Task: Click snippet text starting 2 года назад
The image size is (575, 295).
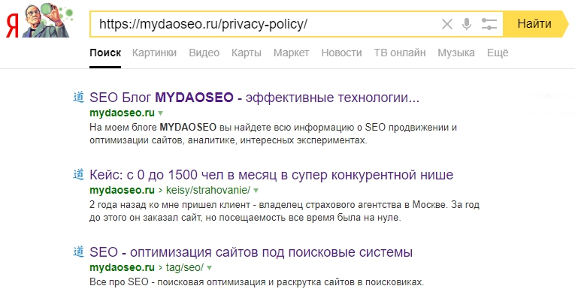Action: 284,211
